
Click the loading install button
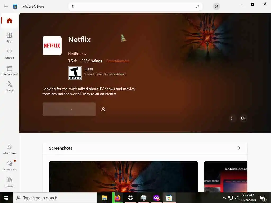pyautogui.click(x=69, y=109)
